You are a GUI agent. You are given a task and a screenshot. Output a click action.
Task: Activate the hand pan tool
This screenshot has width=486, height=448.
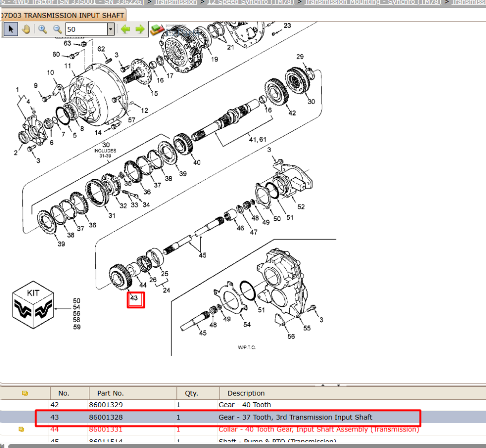[26, 30]
